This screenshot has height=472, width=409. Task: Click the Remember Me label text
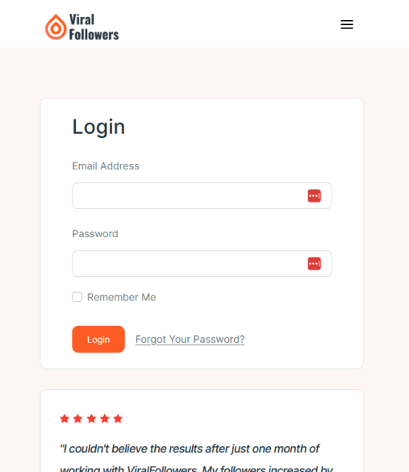click(x=122, y=297)
